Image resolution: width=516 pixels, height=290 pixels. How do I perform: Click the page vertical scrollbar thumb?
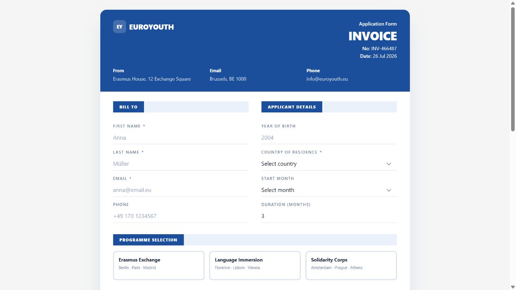pos(513,69)
